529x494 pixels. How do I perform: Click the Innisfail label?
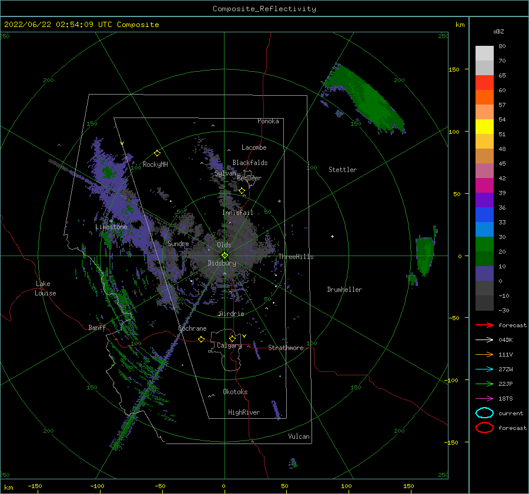(237, 213)
